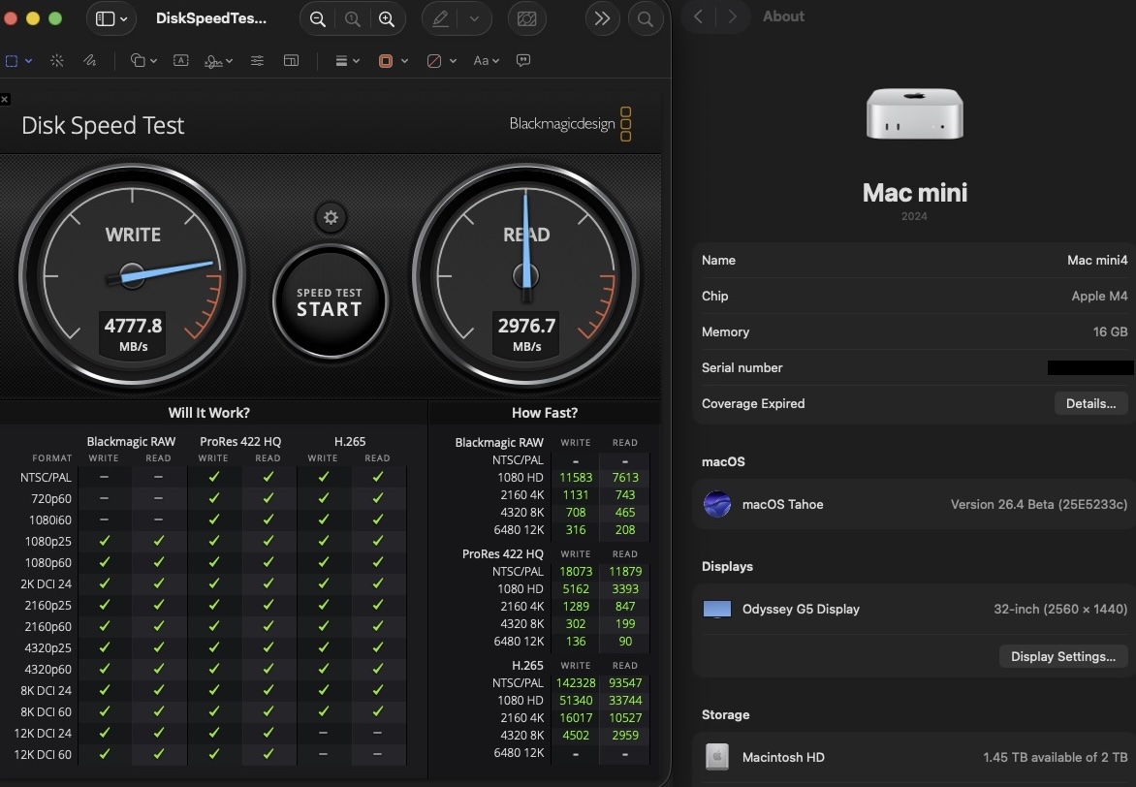The height and width of the screenshot is (787, 1136).
Task: Open the Sign signature menu
Action: [x=218, y=61]
